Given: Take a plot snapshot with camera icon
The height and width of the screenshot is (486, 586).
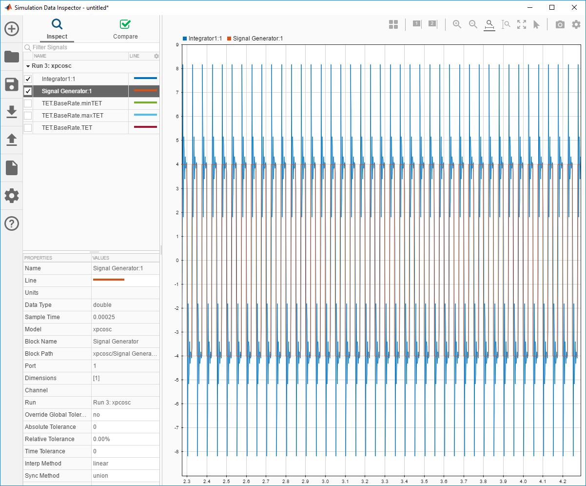Looking at the screenshot, I should [x=560, y=24].
